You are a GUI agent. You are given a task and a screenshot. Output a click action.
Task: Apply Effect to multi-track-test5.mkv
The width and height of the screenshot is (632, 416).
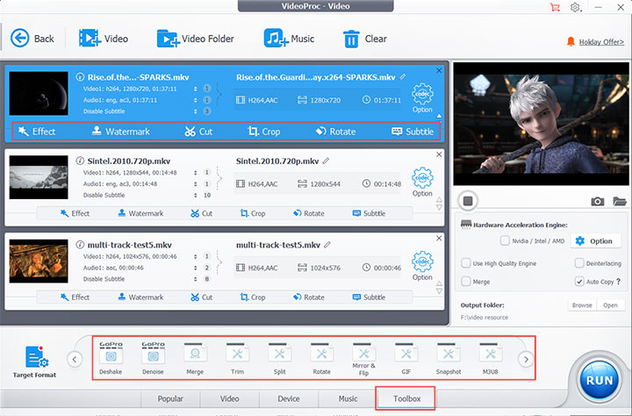pos(75,298)
